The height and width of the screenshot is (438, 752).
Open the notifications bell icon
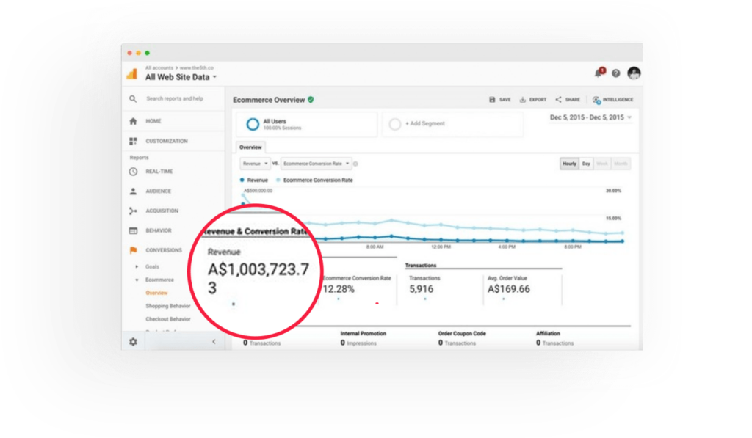[x=599, y=73]
